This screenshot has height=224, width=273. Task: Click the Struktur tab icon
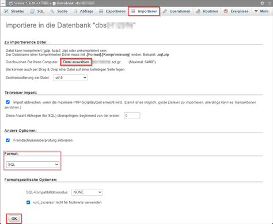pos(6,12)
